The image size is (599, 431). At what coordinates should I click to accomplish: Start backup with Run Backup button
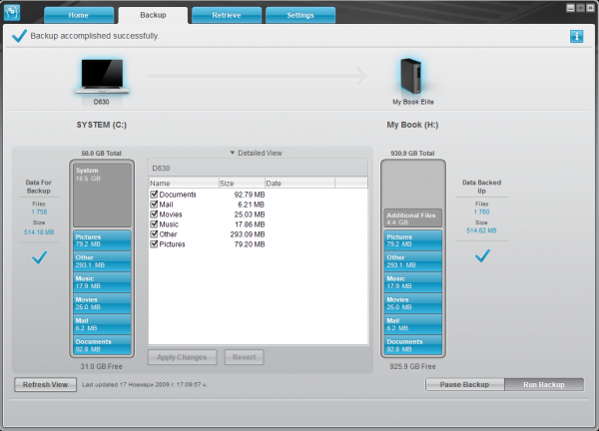coord(544,384)
